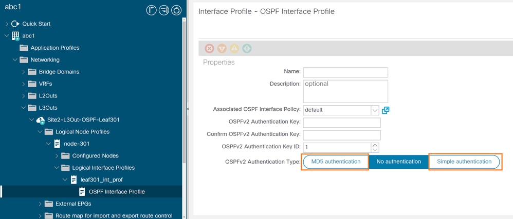Viewport: 513px width, 219px height.
Task: Open the associated OSPF policy link icon
Action: click(386, 110)
